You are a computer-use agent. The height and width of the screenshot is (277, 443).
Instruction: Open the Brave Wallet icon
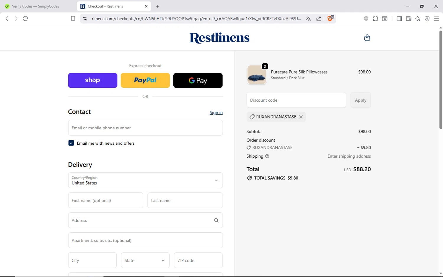coord(409,19)
